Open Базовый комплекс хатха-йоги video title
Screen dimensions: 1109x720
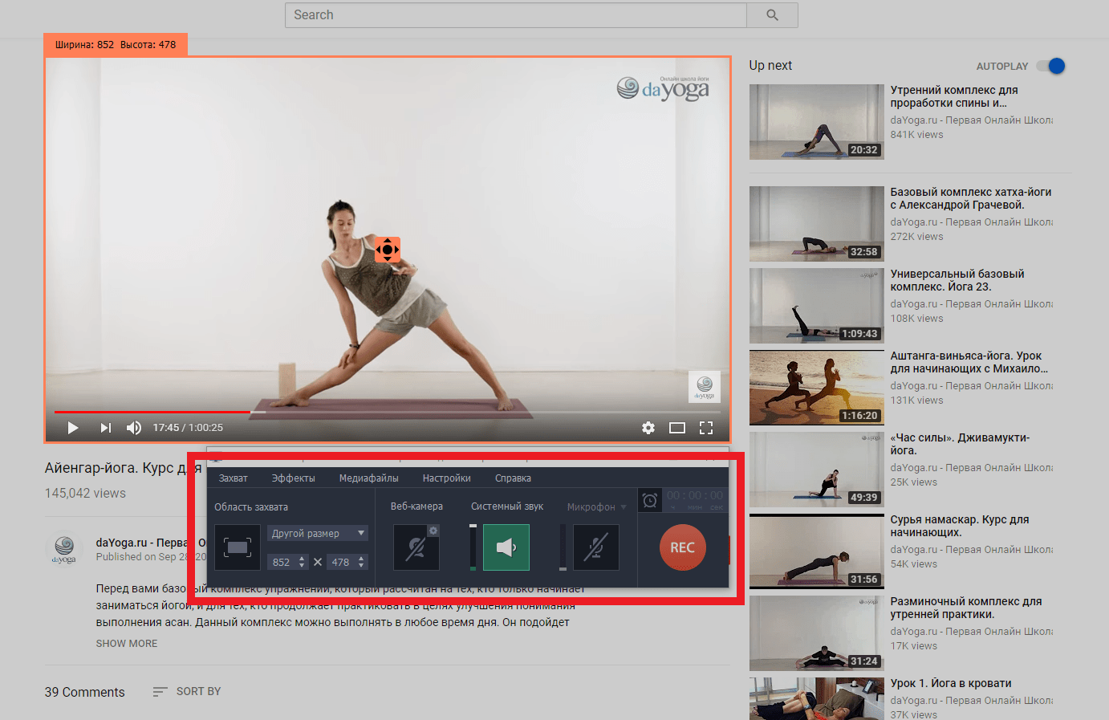pyautogui.click(x=971, y=198)
